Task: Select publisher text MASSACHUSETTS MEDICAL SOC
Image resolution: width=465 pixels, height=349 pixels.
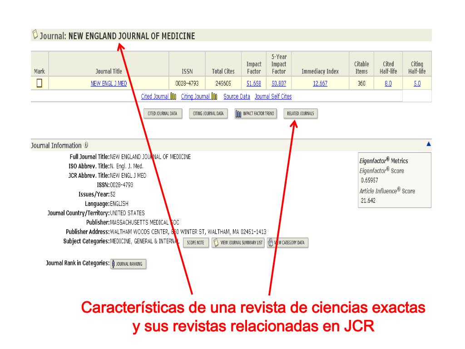Action: click(145, 222)
